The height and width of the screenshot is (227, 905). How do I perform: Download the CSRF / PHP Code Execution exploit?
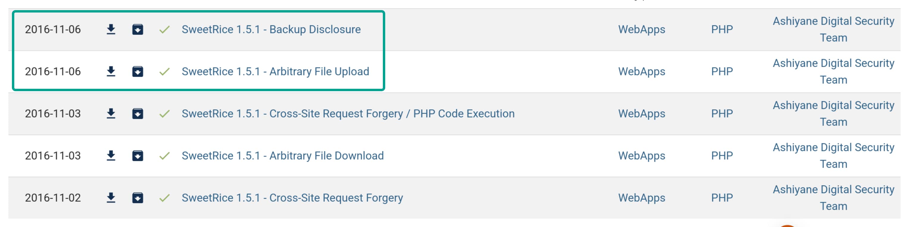tap(111, 114)
